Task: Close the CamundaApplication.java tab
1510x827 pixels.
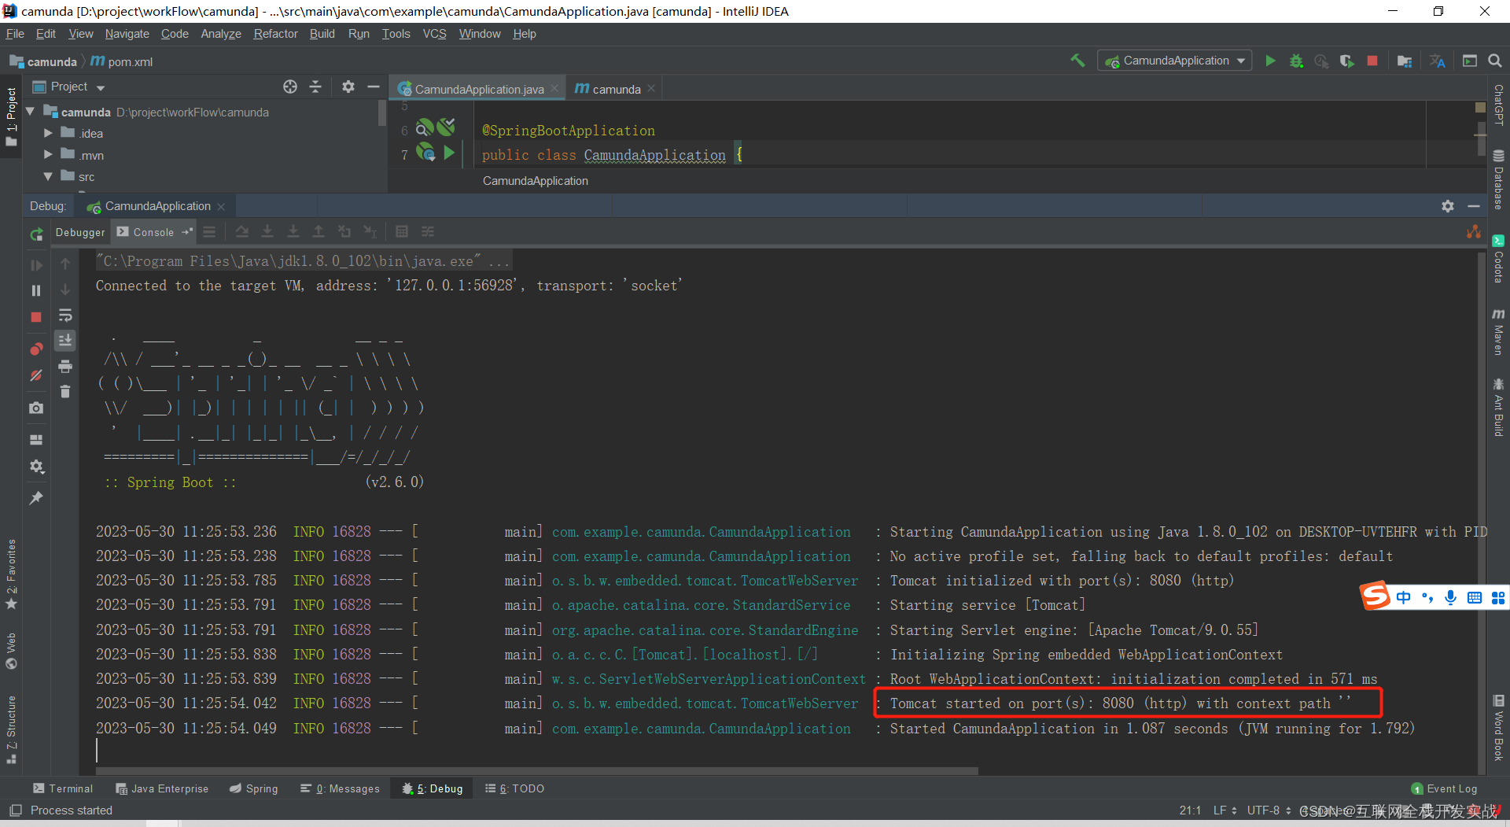Action: [554, 89]
